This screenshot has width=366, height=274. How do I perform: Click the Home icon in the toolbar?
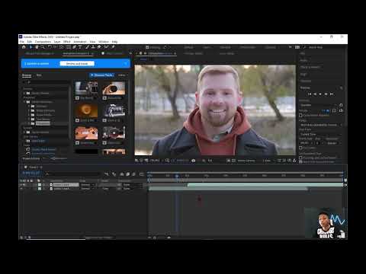click(24, 47)
